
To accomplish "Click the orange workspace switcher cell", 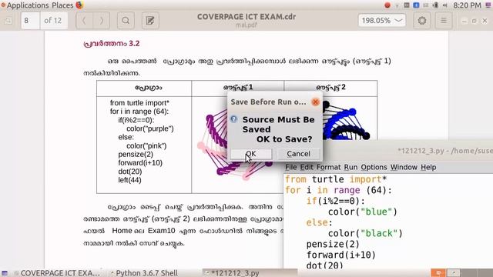I will 438,273.
